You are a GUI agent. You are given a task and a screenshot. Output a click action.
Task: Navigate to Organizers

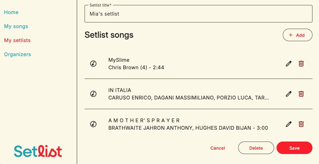pos(17,55)
